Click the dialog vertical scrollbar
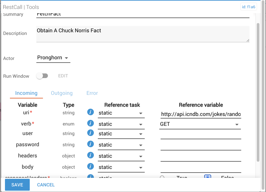 coord(258,92)
